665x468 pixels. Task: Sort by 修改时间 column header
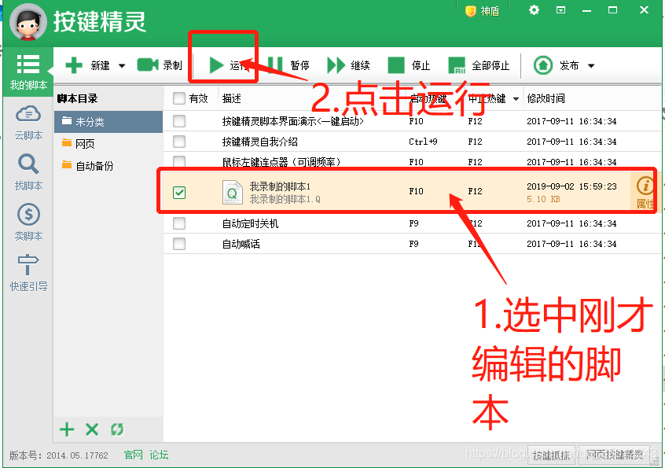546,98
